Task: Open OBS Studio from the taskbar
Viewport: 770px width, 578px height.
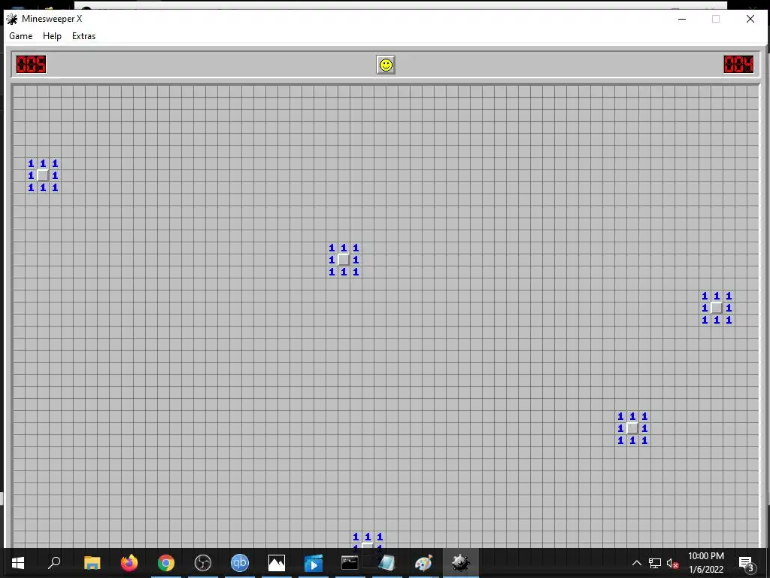Action: 203,563
